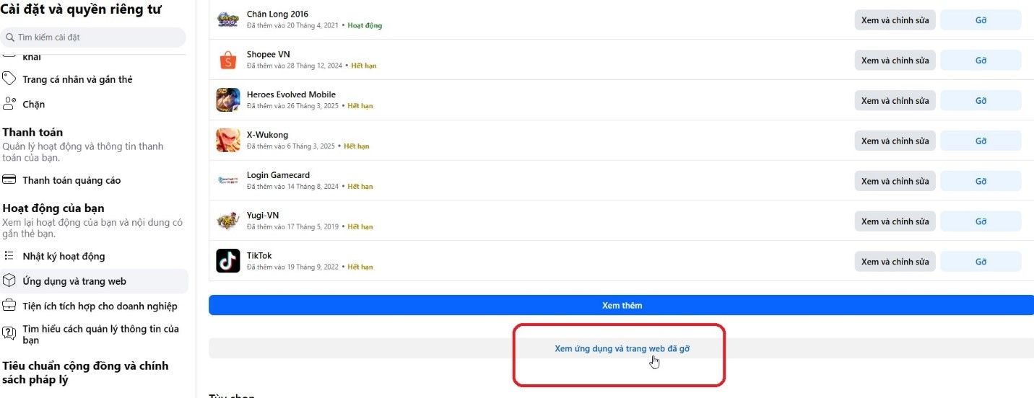Open Tiện ích tích hợp cho doanh nghiệp

pyautogui.click(x=100, y=306)
